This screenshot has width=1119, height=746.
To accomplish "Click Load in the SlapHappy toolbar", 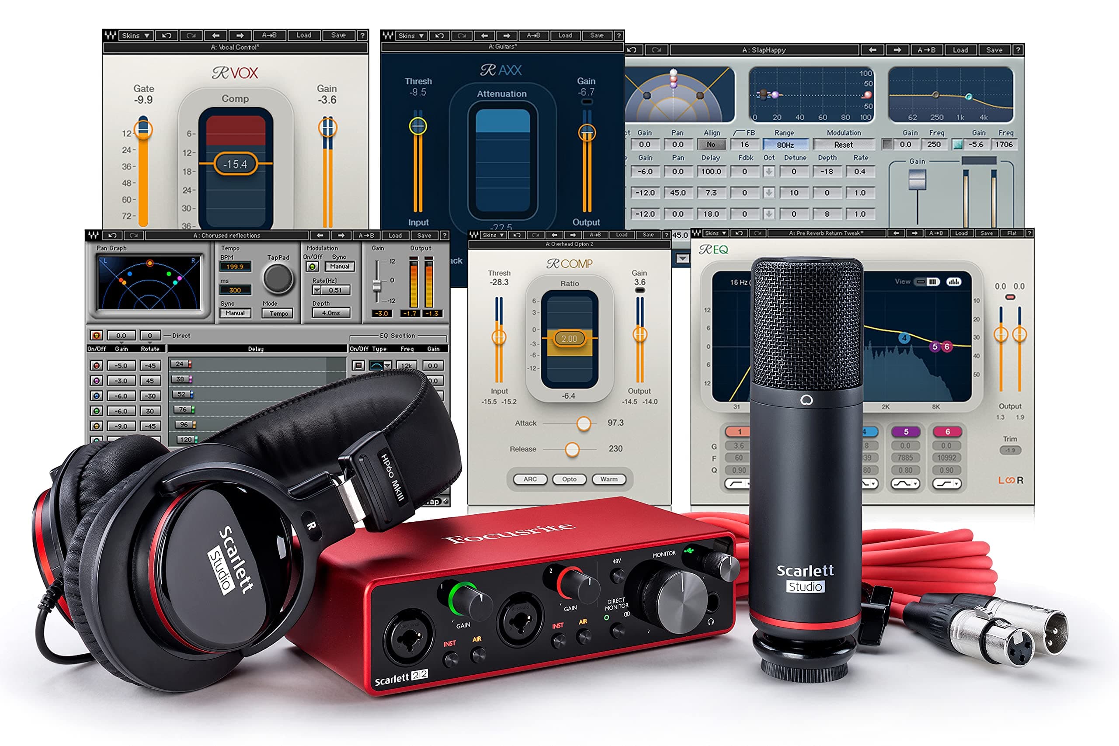I will (x=961, y=50).
